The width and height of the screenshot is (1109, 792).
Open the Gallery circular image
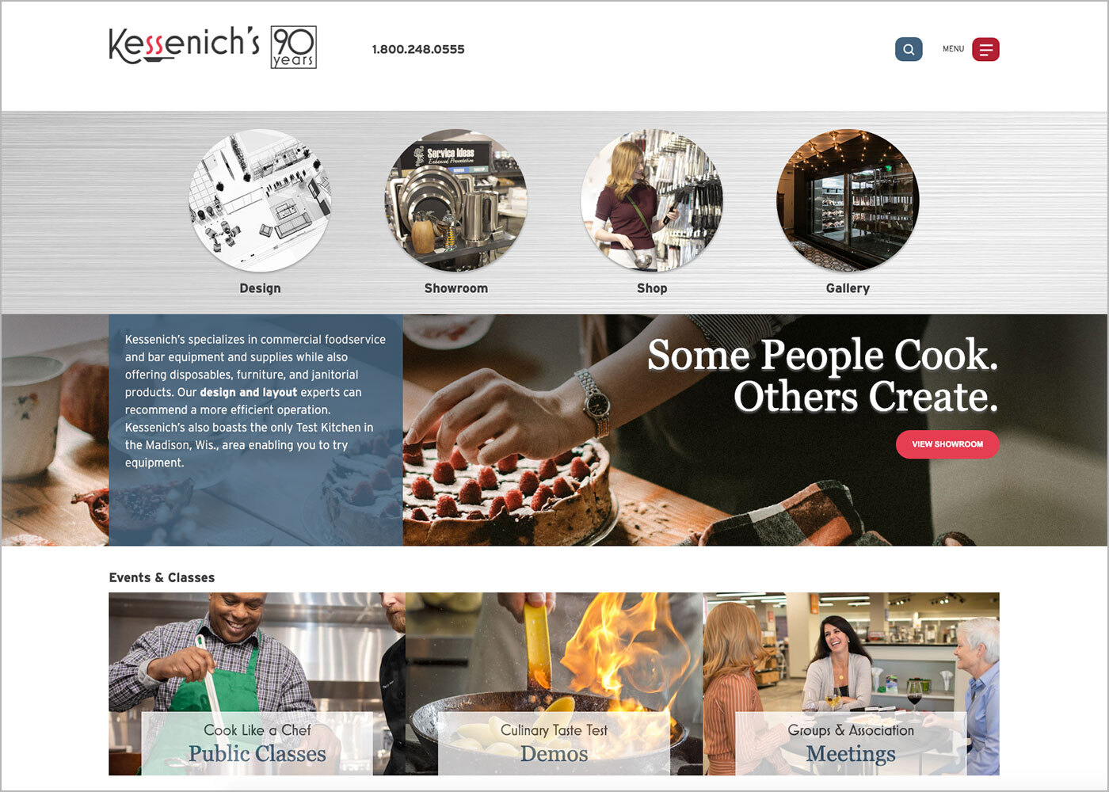pyautogui.click(x=848, y=200)
